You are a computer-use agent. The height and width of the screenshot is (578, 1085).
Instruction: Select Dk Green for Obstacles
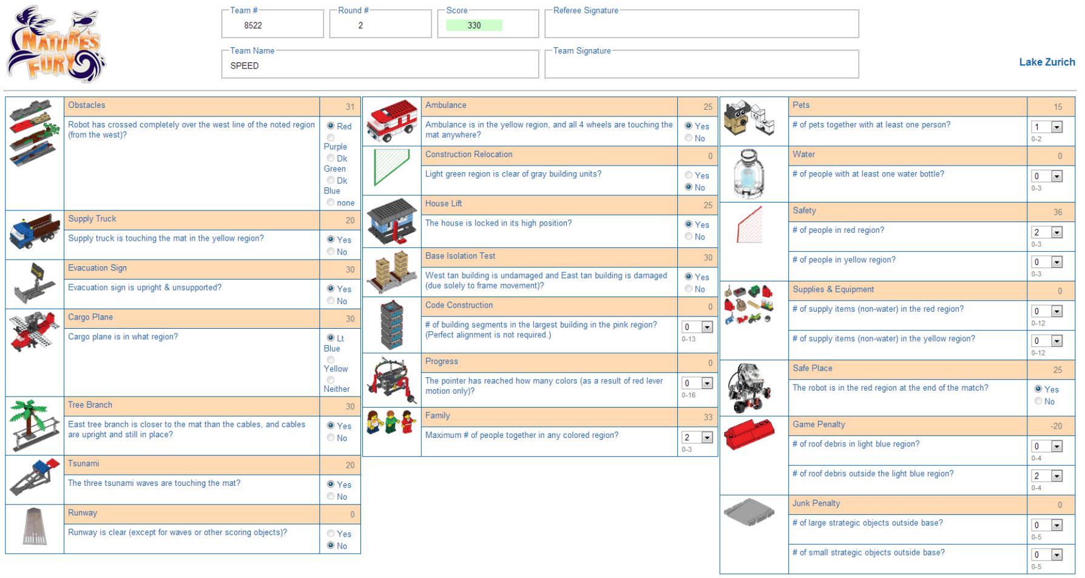331,158
